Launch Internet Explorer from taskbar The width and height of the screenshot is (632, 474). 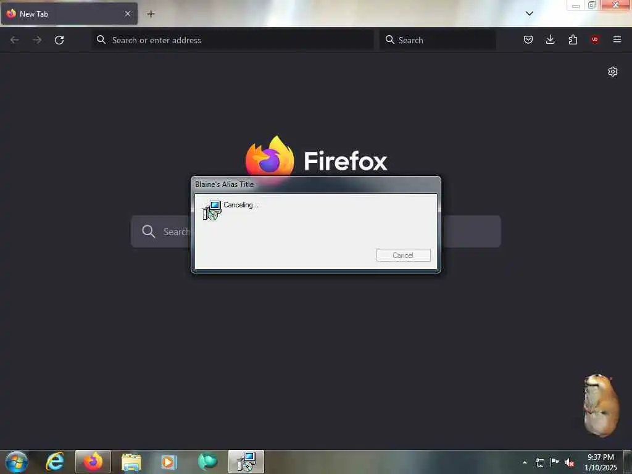(x=55, y=462)
